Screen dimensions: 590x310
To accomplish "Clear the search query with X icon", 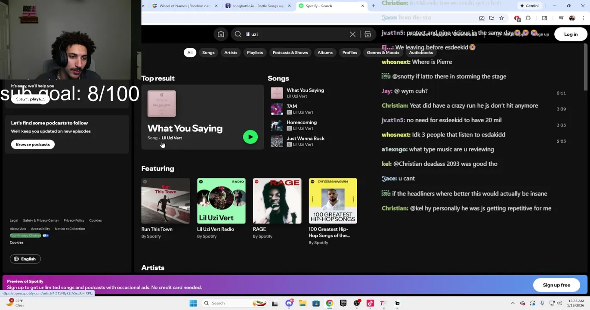I will click(x=352, y=34).
